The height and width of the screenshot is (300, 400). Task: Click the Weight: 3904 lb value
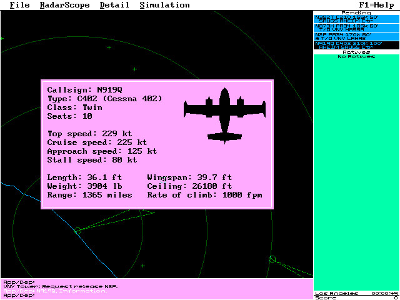coord(85,186)
